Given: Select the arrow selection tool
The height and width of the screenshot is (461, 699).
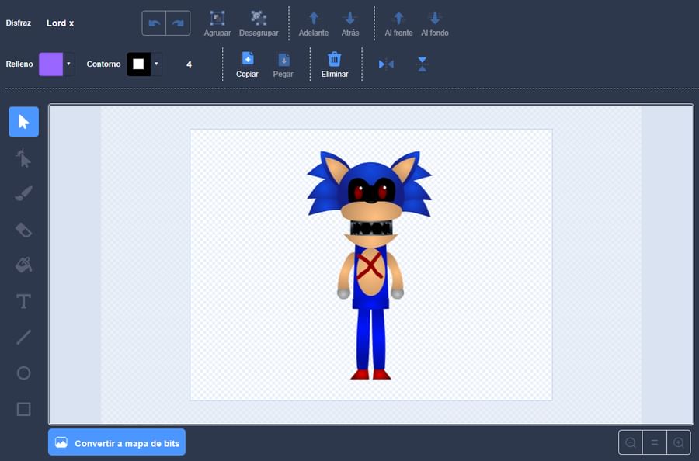Looking at the screenshot, I should coord(23,121).
